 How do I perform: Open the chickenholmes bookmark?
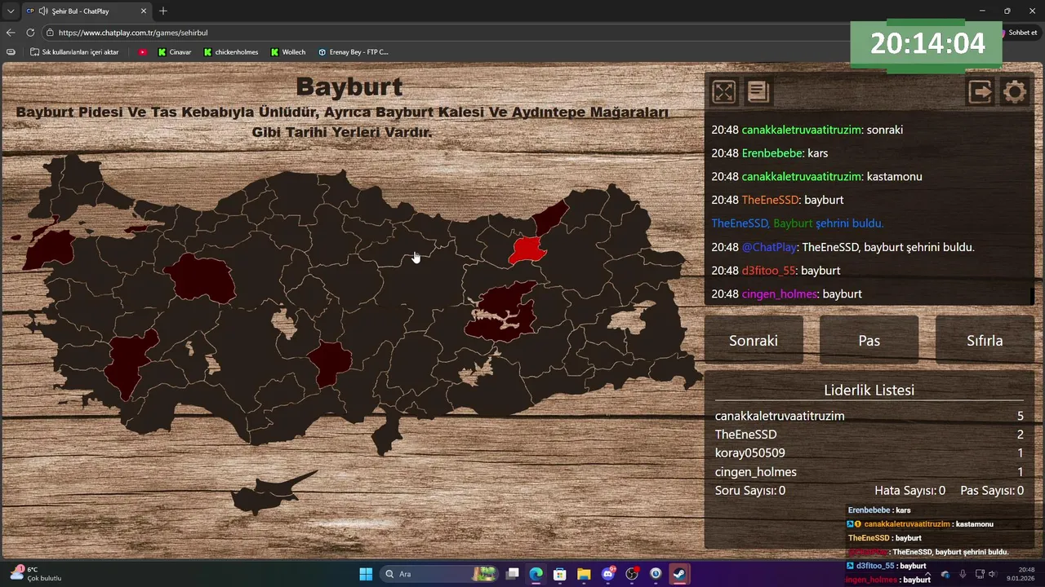point(231,52)
